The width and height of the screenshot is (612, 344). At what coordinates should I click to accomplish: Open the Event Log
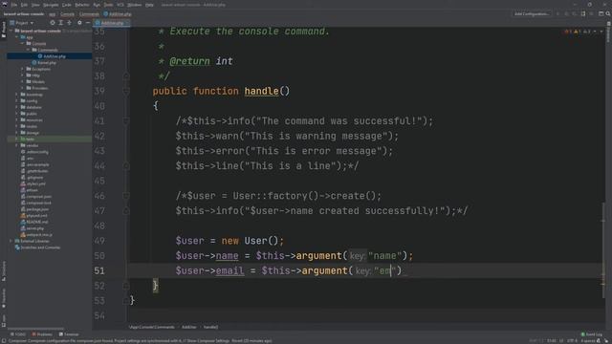(592, 334)
